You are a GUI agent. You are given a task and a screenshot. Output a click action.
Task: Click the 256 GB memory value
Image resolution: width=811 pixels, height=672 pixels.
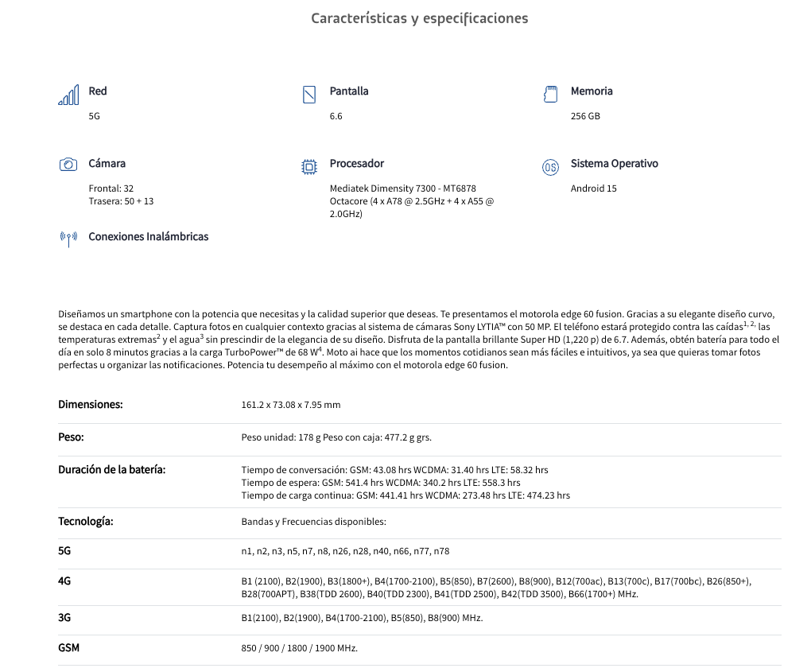(585, 116)
